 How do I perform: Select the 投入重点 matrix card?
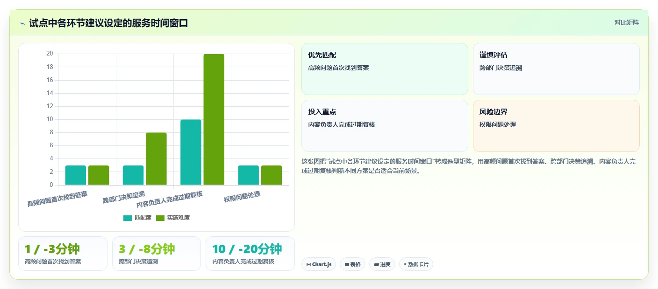385,126
